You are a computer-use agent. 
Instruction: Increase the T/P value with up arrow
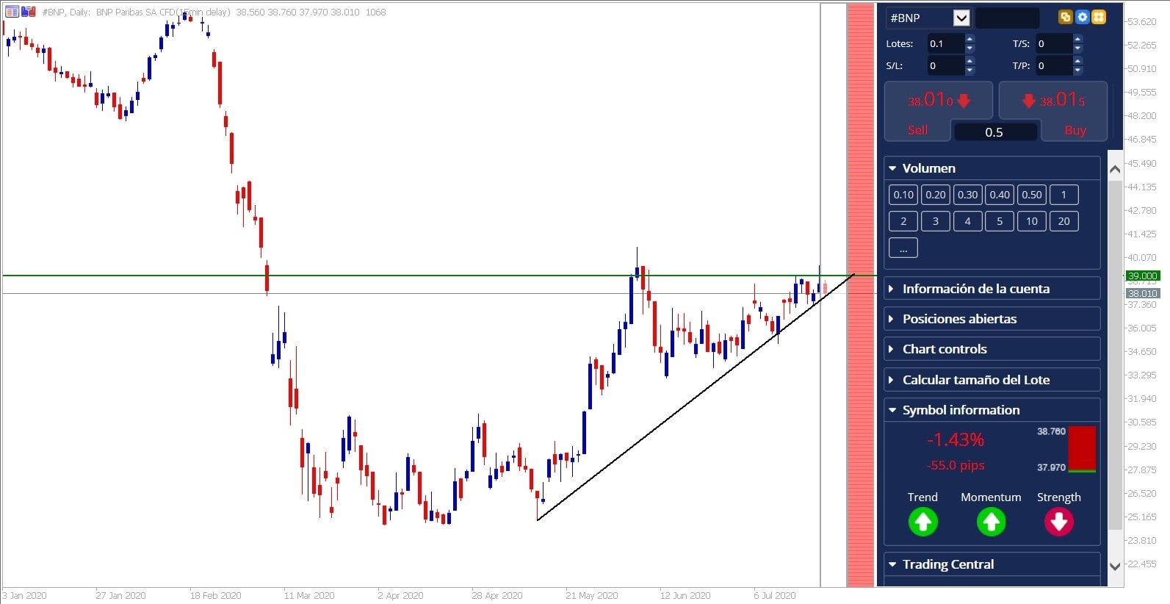tap(1077, 61)
